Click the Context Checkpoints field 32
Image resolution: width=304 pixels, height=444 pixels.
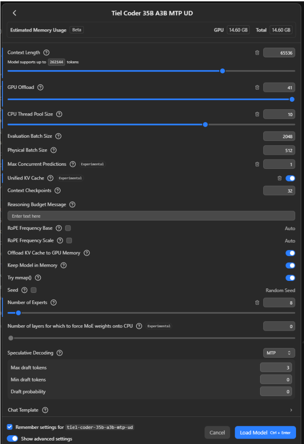(279, 191)
